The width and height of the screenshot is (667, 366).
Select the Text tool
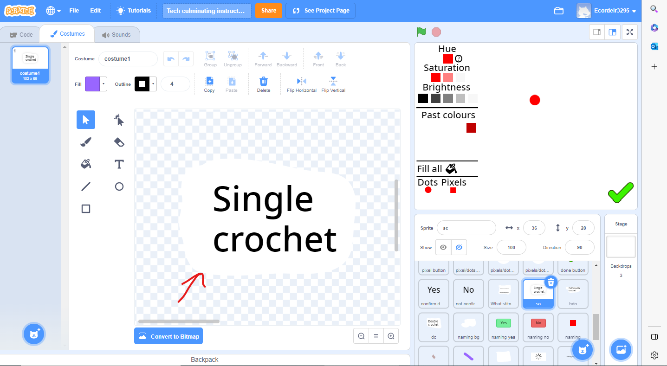coord(119,164)
